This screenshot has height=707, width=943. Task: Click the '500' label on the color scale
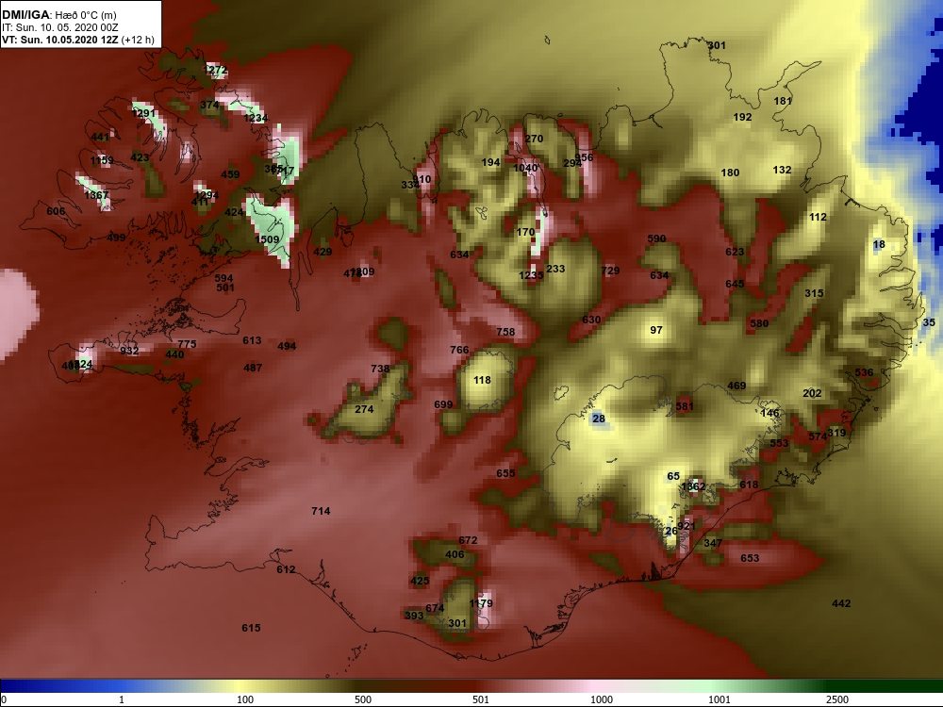pyautogui.click(x=363, y=699)
